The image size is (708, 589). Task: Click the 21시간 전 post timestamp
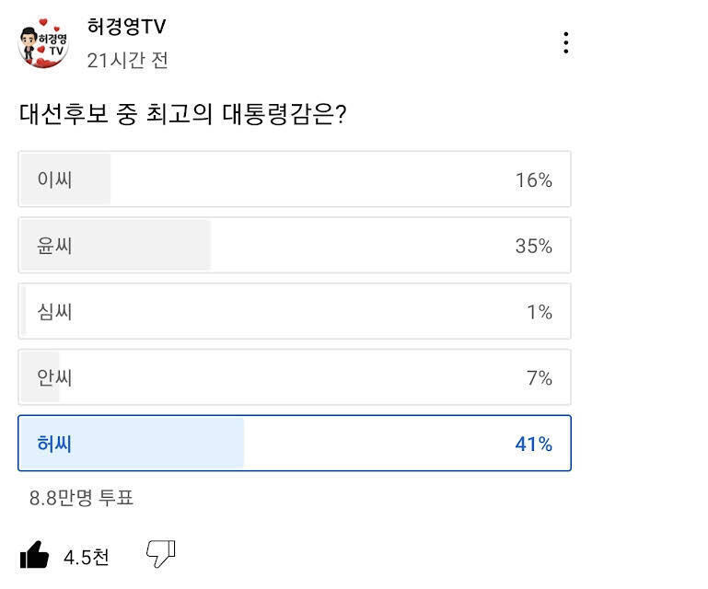point(127,61)
